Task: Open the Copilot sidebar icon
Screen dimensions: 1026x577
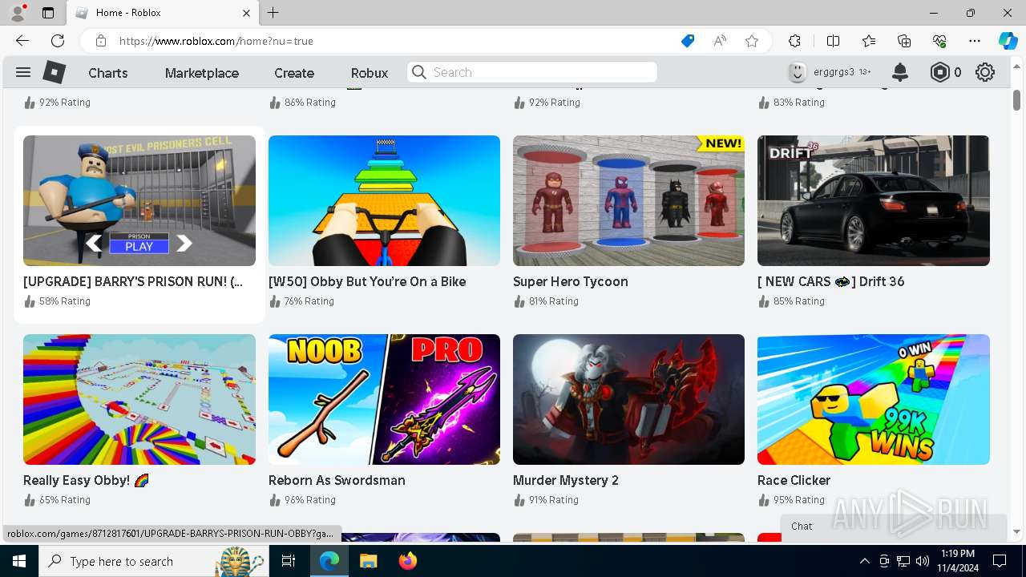Action: point(1008,41)
